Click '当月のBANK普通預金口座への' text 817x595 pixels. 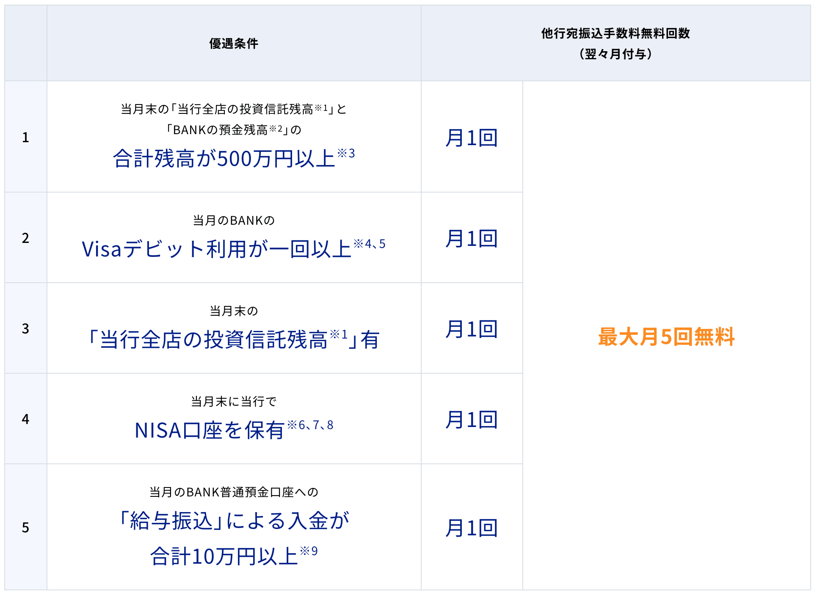pos(234,492)
